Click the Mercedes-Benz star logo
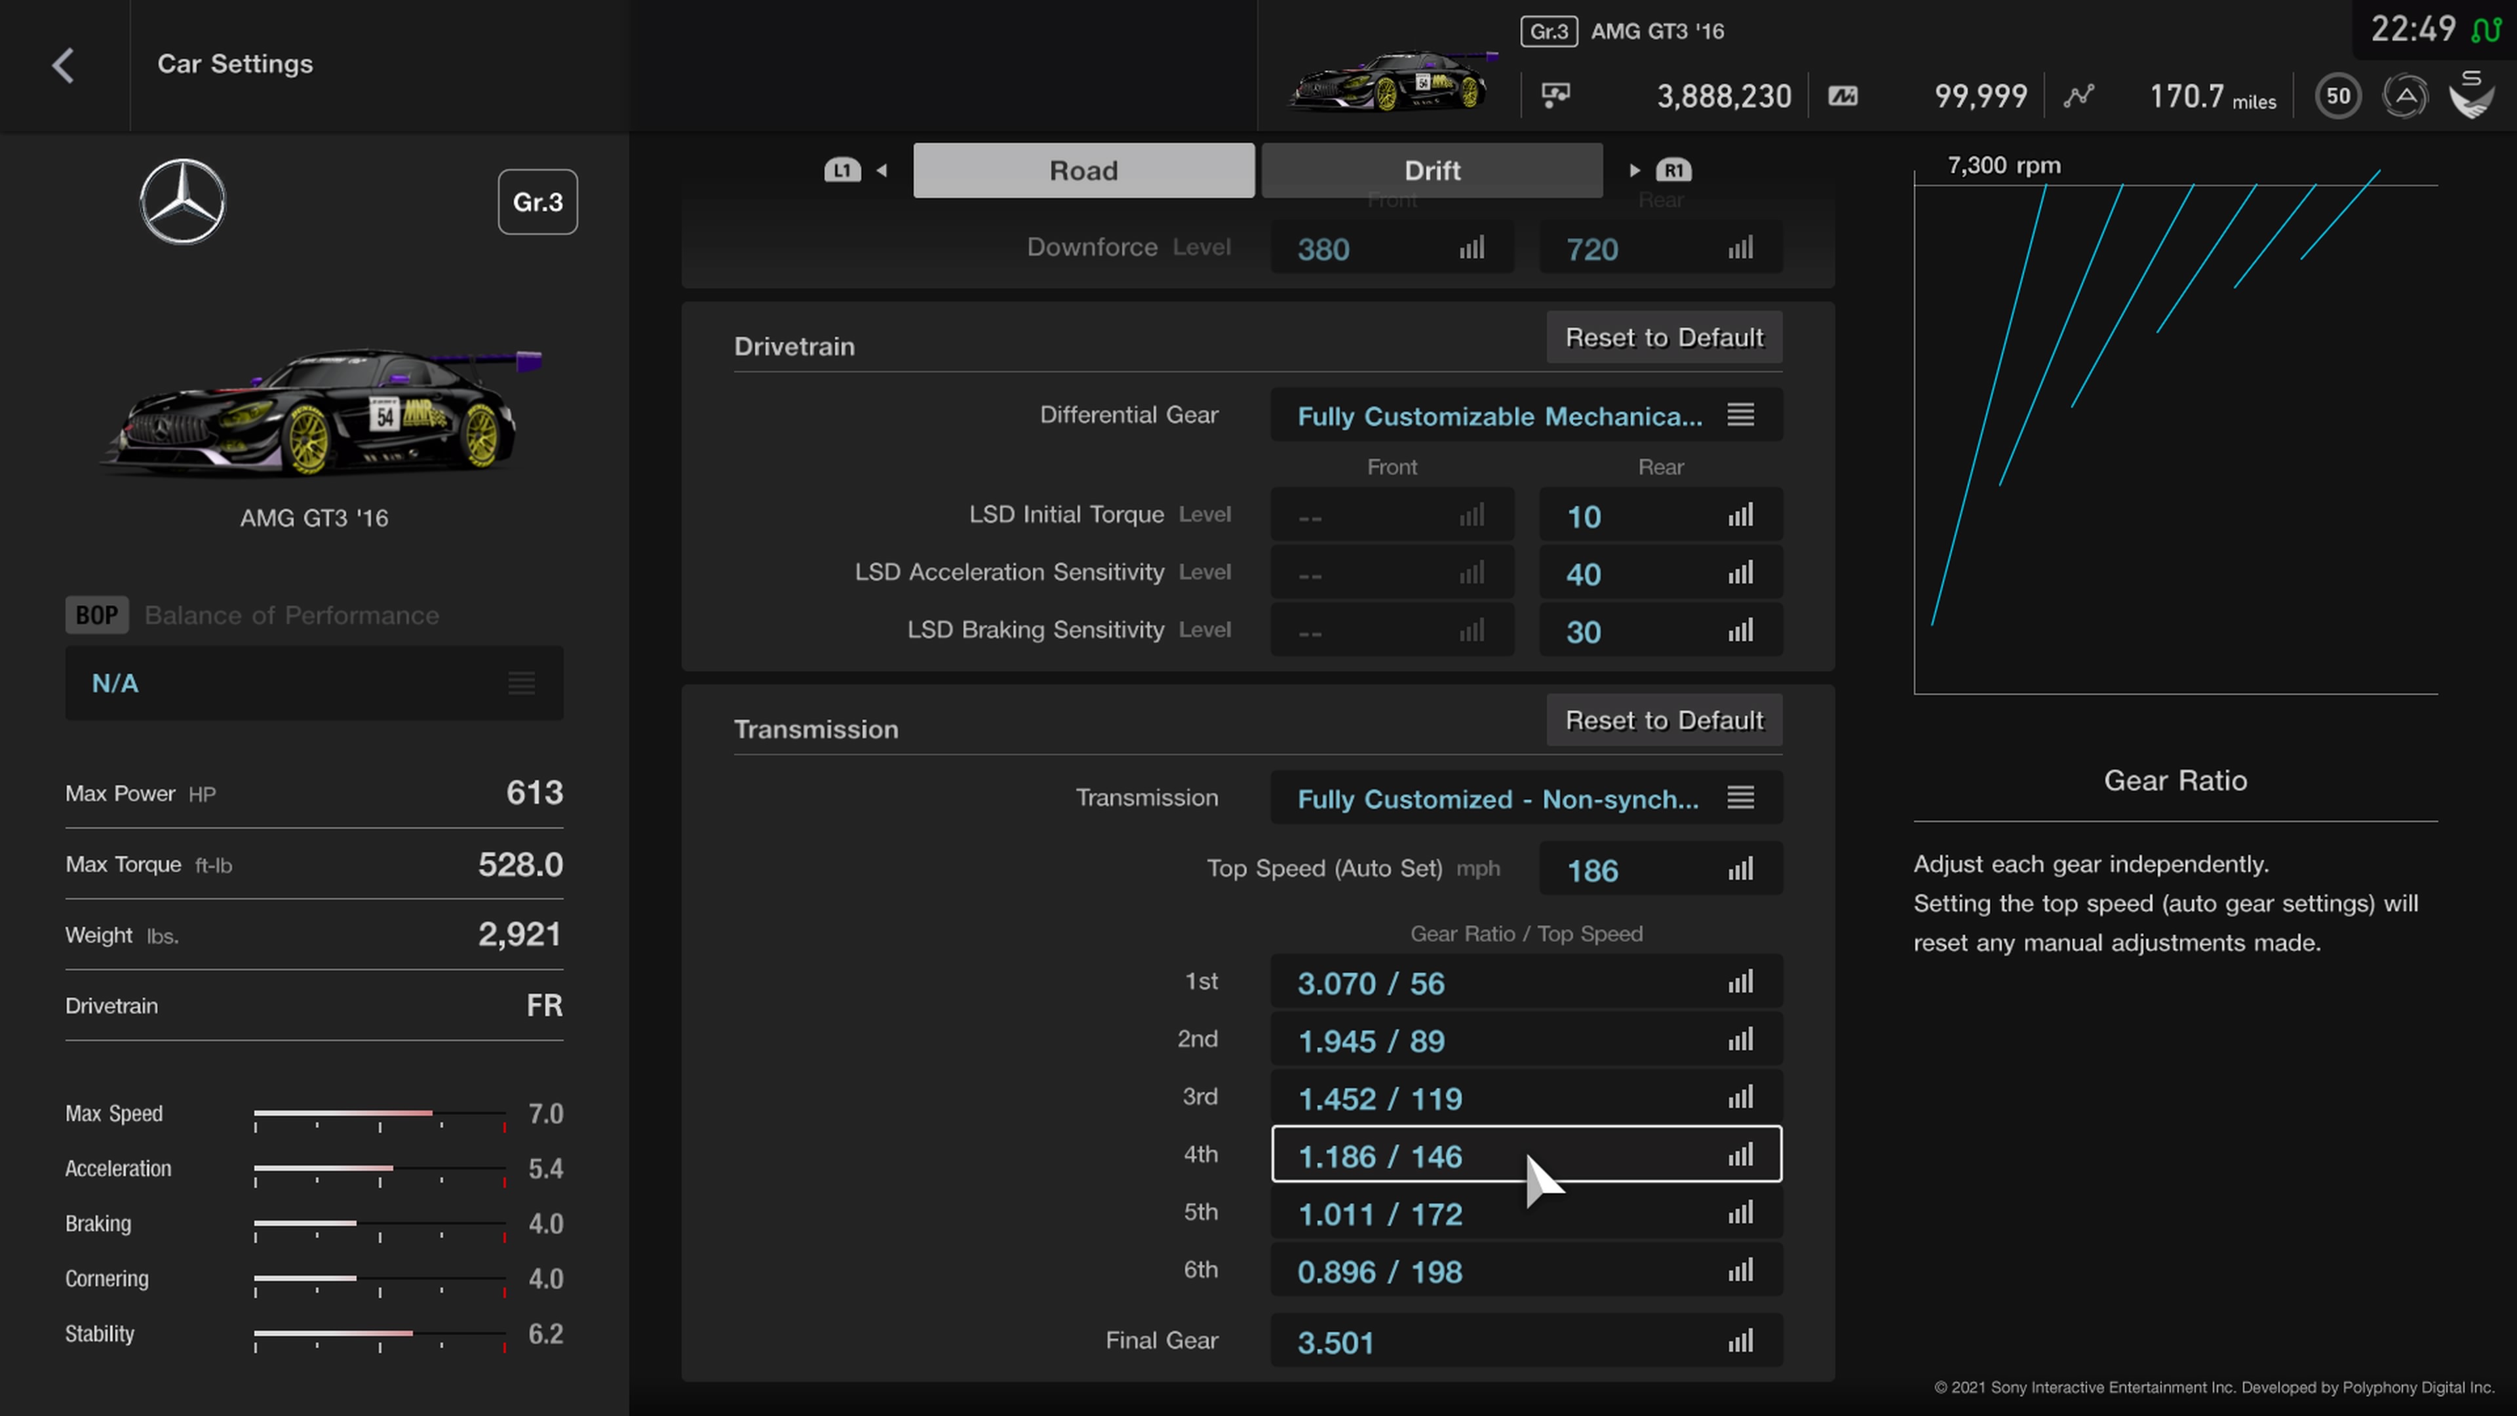2517x1416 pixels. [183, 201]
